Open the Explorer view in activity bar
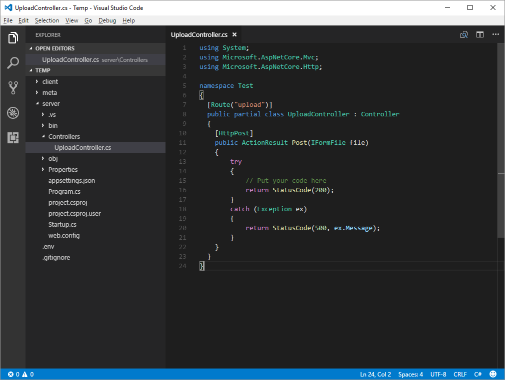This screenshot has width=505, height=380. tap(13, 37)
